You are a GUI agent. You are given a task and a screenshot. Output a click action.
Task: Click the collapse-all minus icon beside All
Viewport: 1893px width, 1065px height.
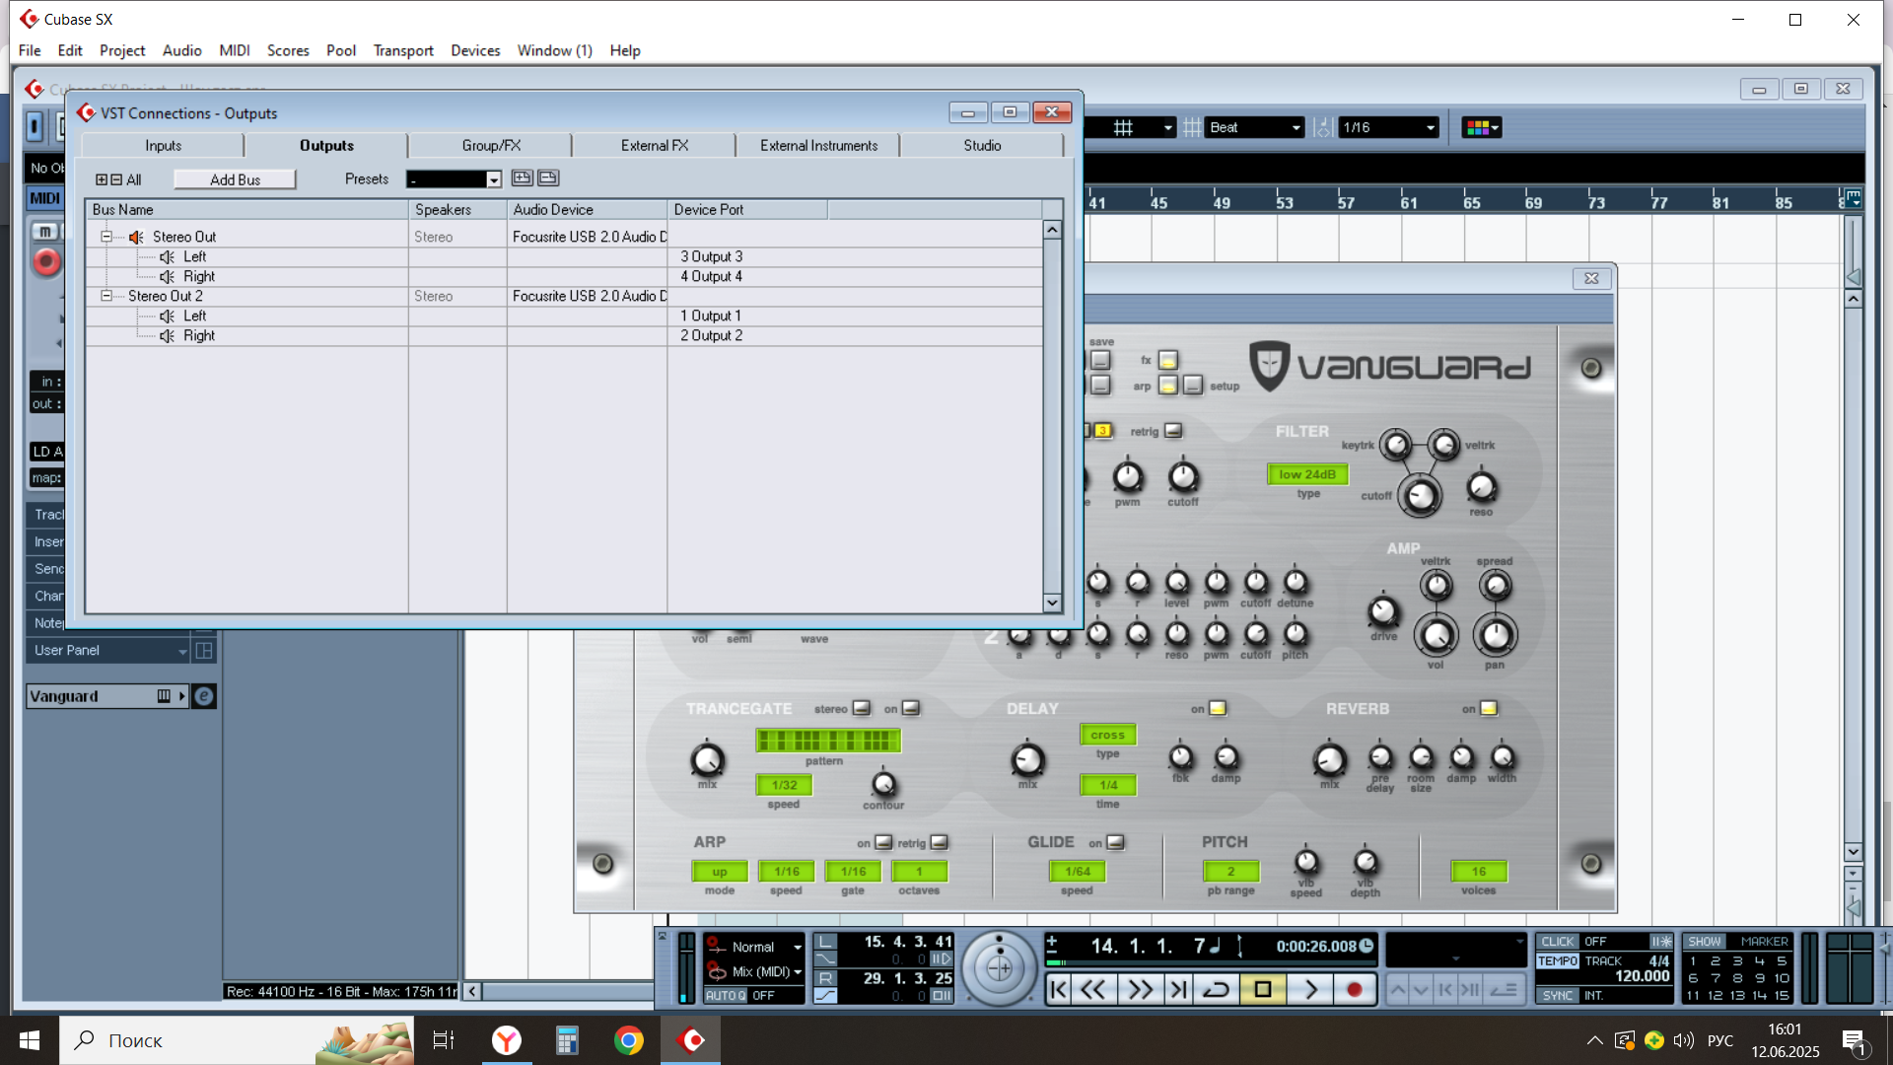pos(116,179)
